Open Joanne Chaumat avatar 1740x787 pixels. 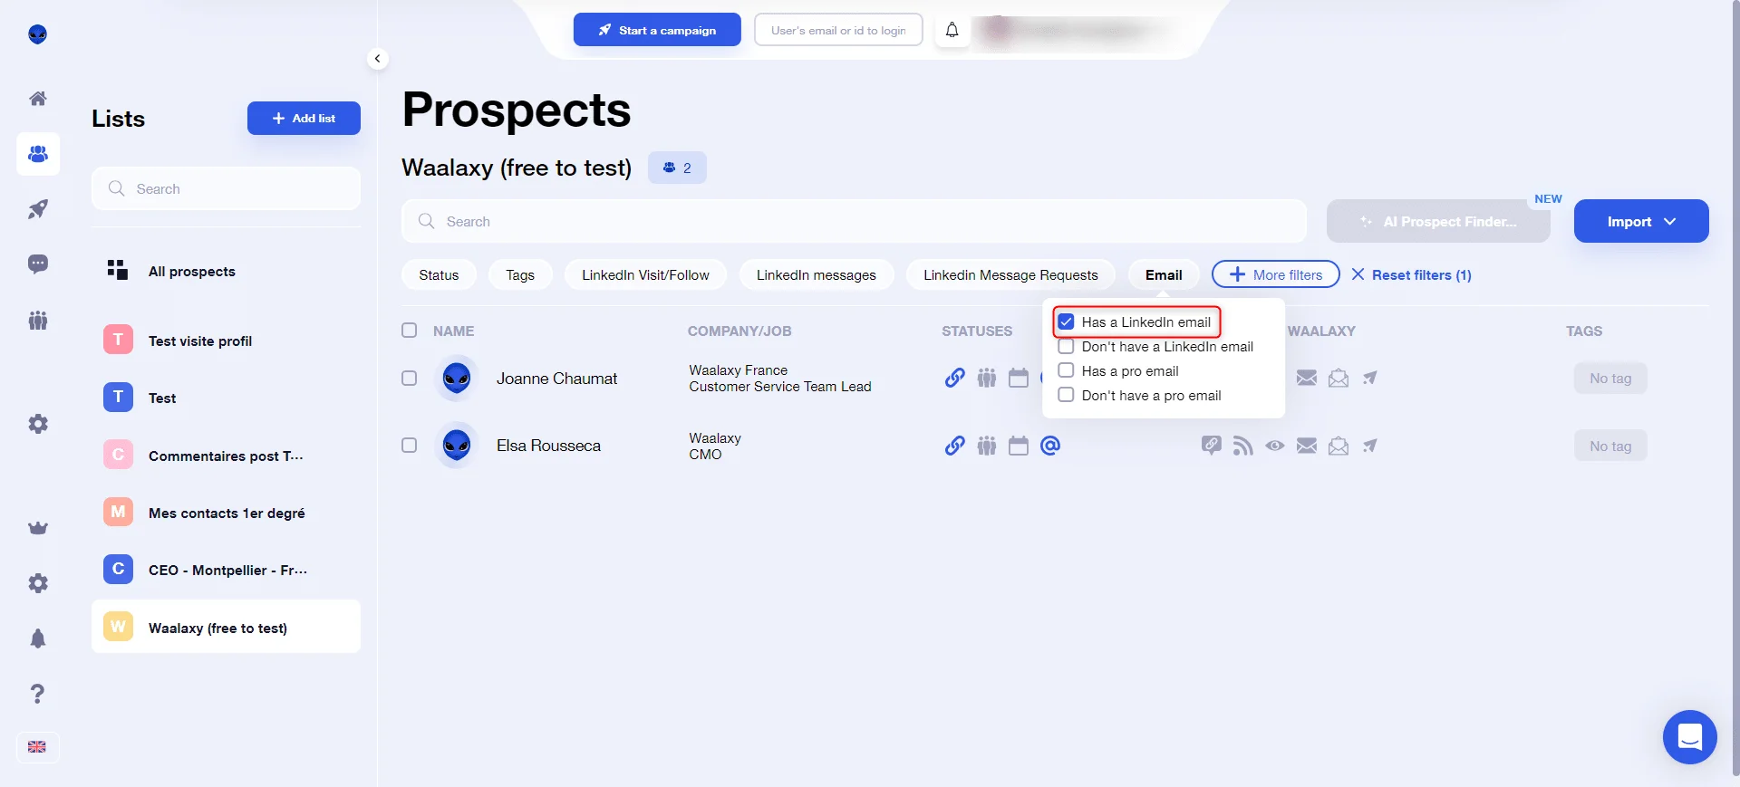457,378
